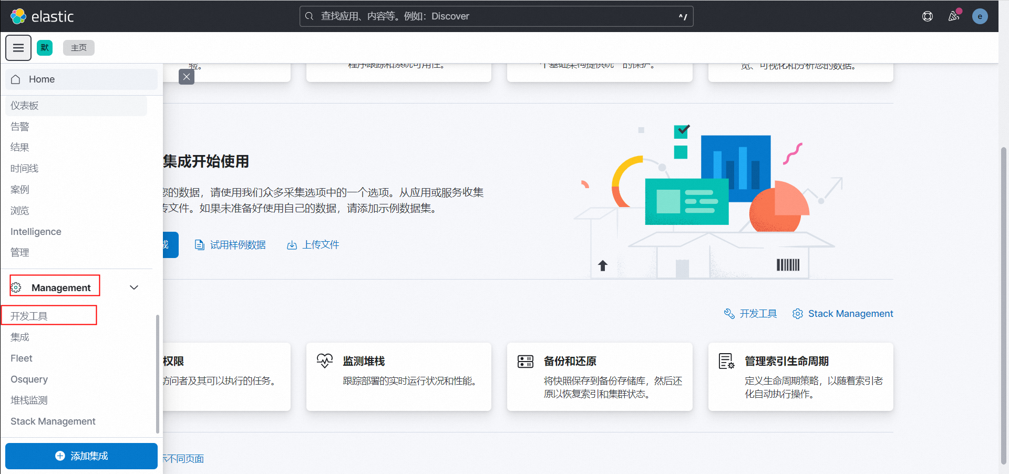Open the 管理索引生命周期 card

click(801, 377)
